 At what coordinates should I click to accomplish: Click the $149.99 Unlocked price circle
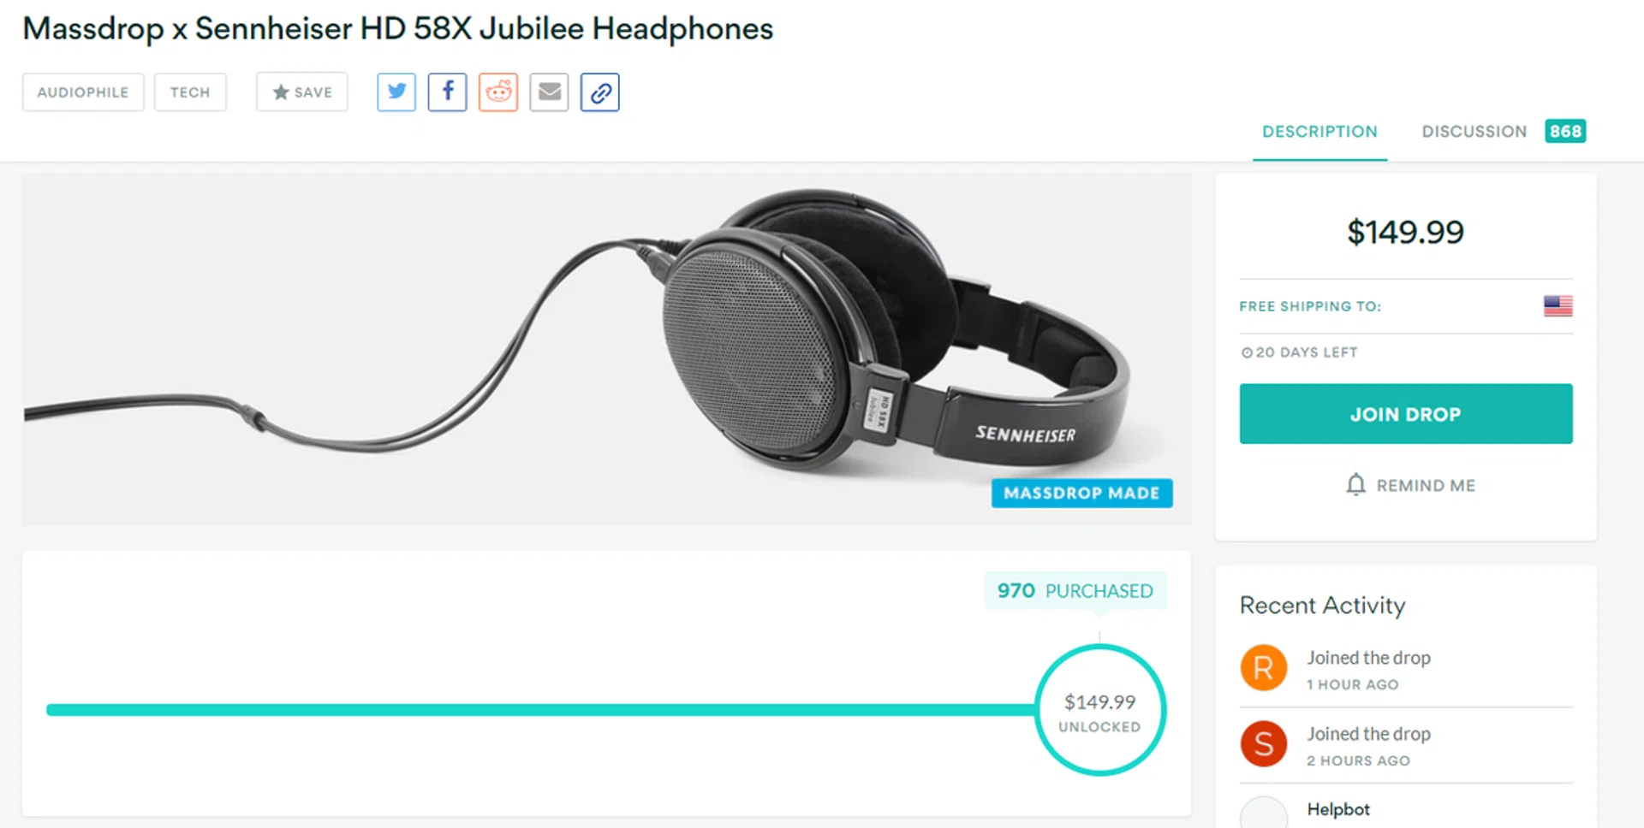[x=1100, y=710]
